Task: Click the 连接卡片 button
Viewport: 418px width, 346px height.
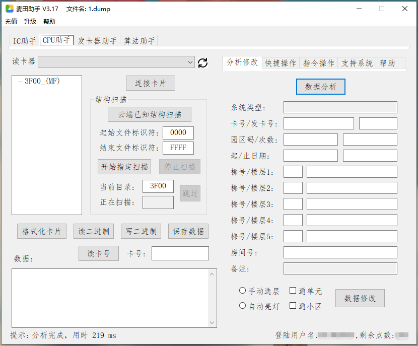Action: click(x=150, y=83)
